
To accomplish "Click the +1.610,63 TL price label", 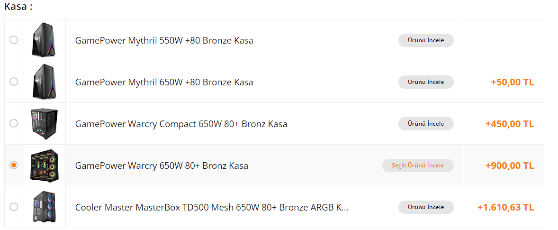I will pos(505,207).
